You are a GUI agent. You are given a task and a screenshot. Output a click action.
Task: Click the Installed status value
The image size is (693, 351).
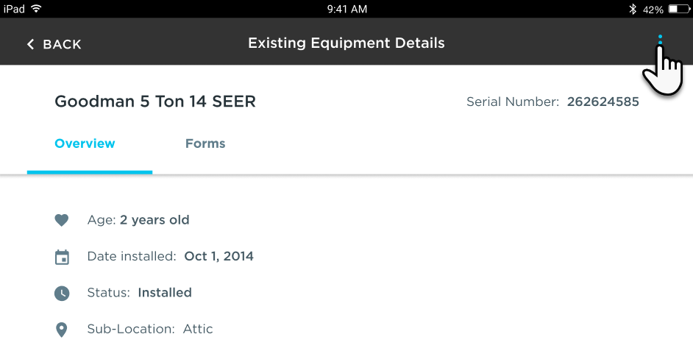coord(165,293)
